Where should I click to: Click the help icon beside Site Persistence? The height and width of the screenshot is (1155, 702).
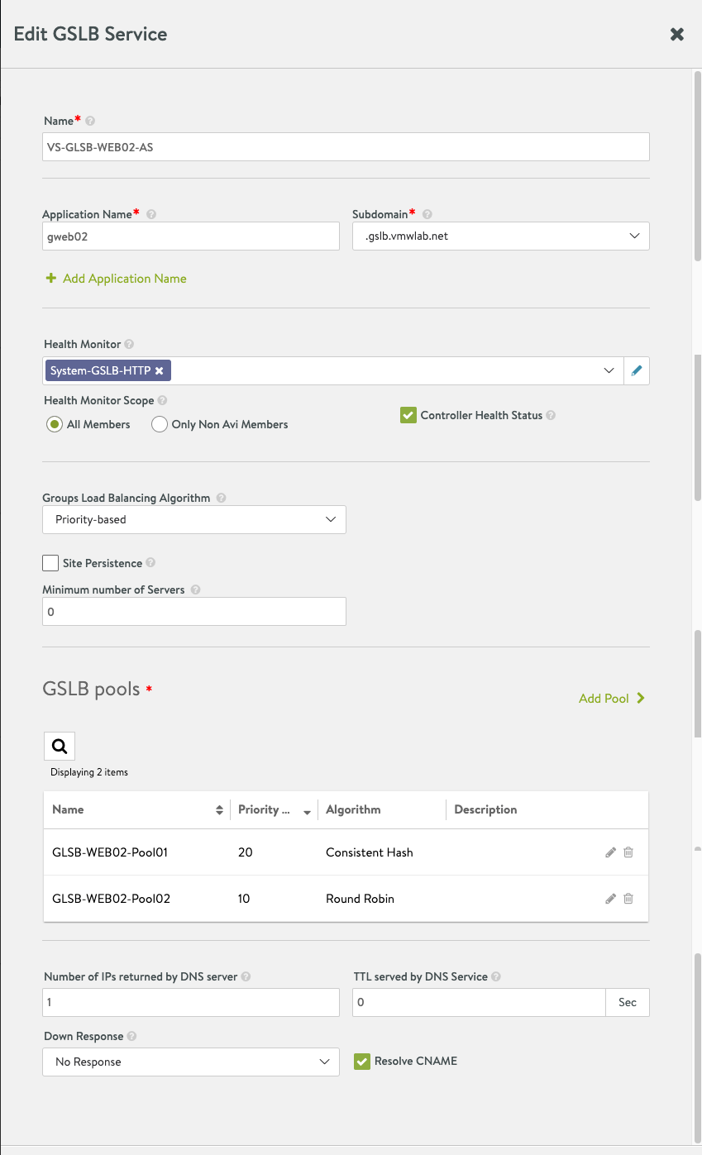[150, 563]
